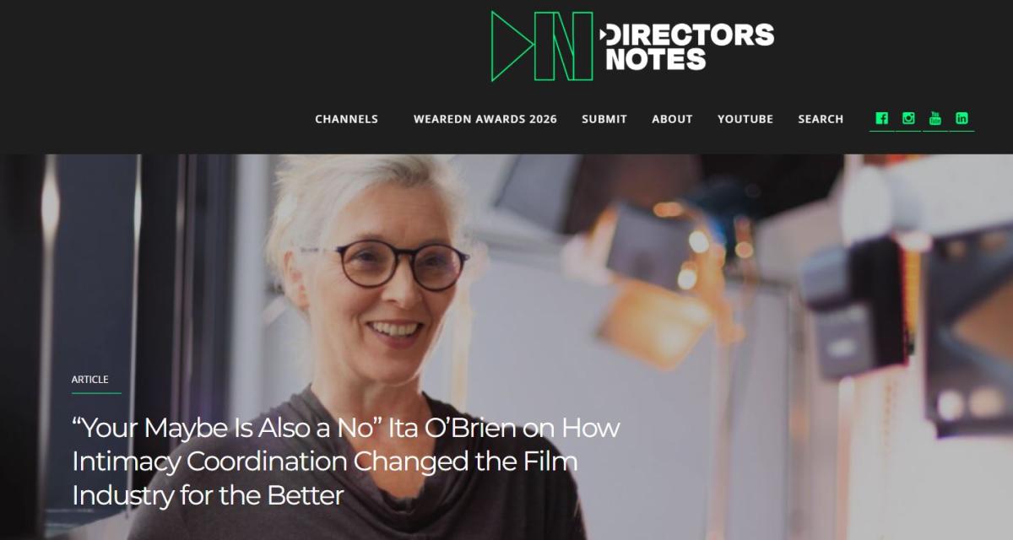Click the green DN monogram logo
Viewport: 1013px width, 540px height.
[542, 46]
